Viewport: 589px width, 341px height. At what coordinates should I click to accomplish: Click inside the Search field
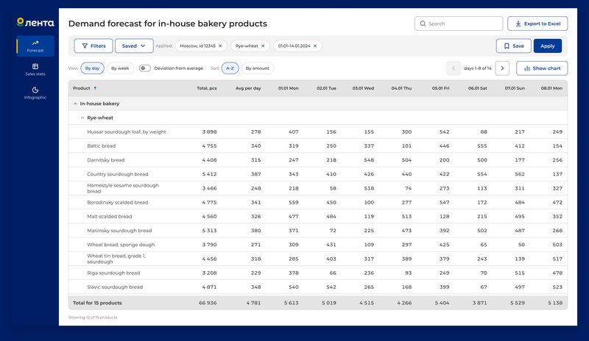pyautogui.click(x=459, y=24)
